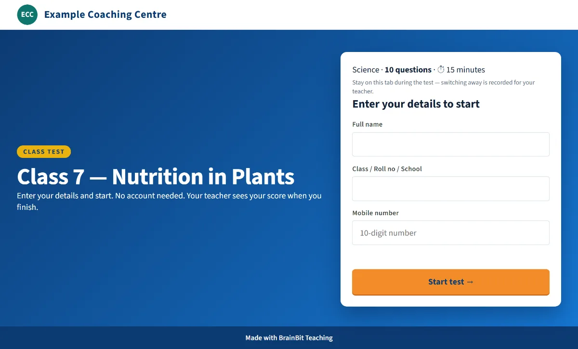
Task: Click the Class / Roll no / School label
Action: click(x=387, y=169)
